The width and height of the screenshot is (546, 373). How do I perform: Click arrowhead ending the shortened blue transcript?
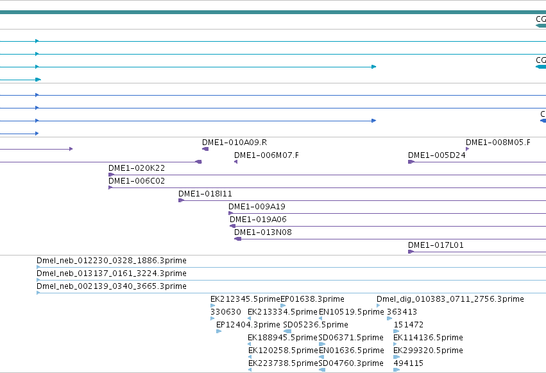point(373,121)
